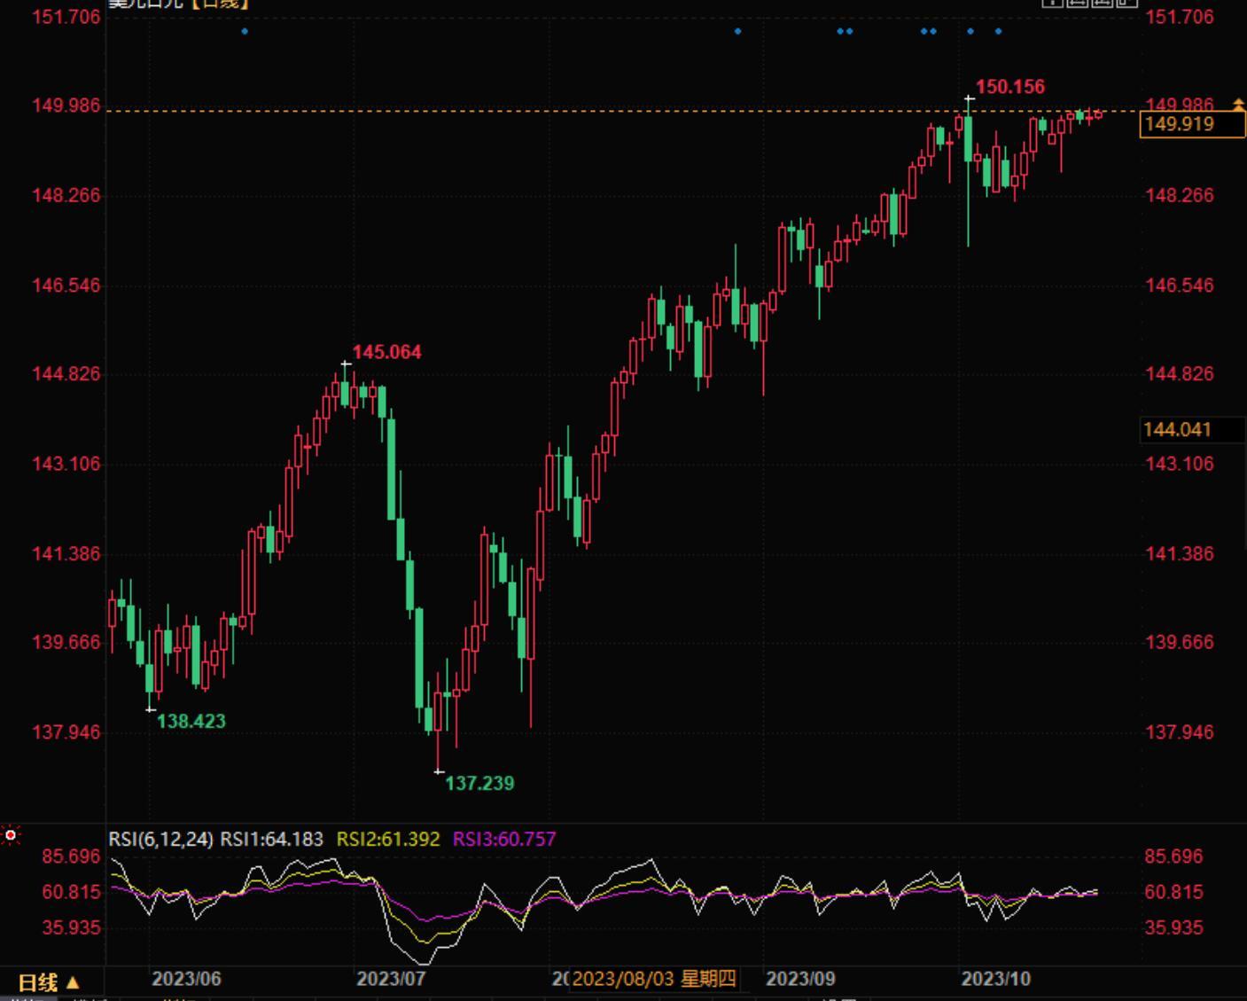
Task: Click the 145.064 peak price label
Action: [x=387, y=352]
